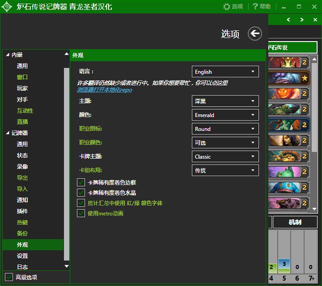Image resolution: width=322 pixels, height=286 pixels.
Task: Open 通知 settings page
Action: pyautogui.click(x=22, y=200)
